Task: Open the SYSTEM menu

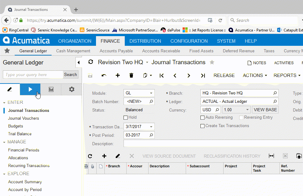Action: point(226,41)
